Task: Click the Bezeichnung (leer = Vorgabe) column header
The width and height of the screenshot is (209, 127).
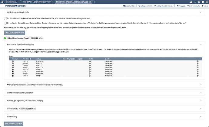Action: 73,59
